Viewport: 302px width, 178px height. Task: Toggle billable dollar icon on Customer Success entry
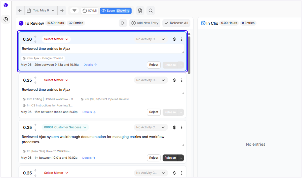point(174,128)
